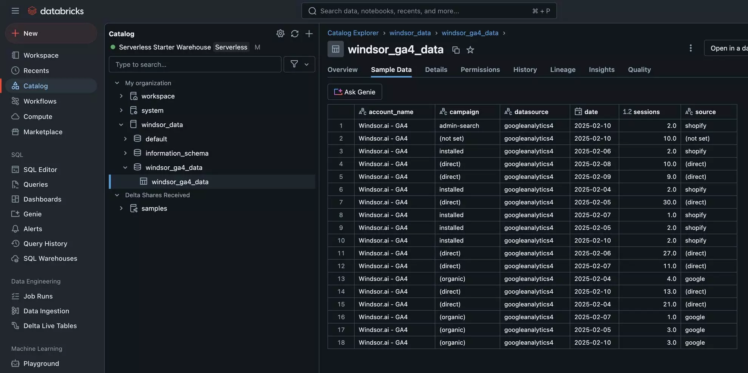Collapse My organization section

coord(117,83)
